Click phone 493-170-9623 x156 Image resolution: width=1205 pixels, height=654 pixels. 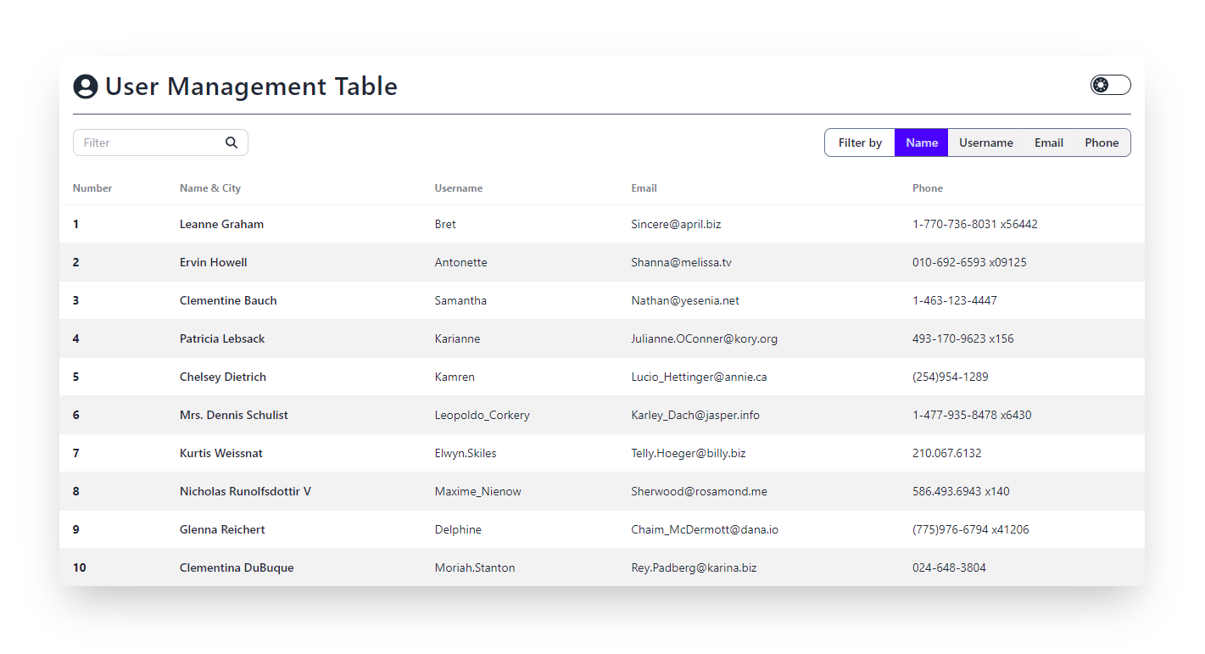[x=963, y=338]
